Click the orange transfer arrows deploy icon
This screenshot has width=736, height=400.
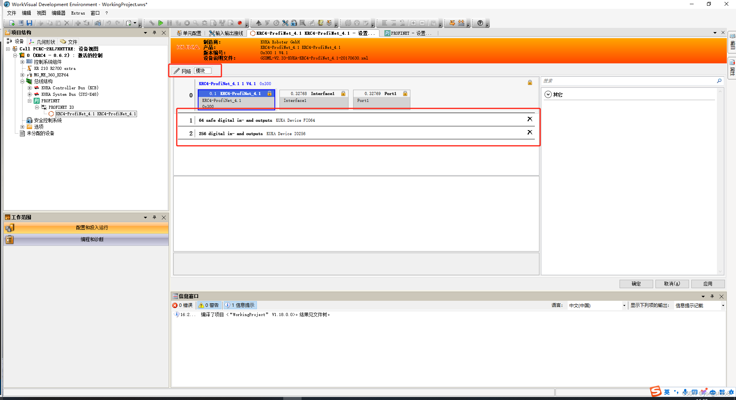[452, 23]
